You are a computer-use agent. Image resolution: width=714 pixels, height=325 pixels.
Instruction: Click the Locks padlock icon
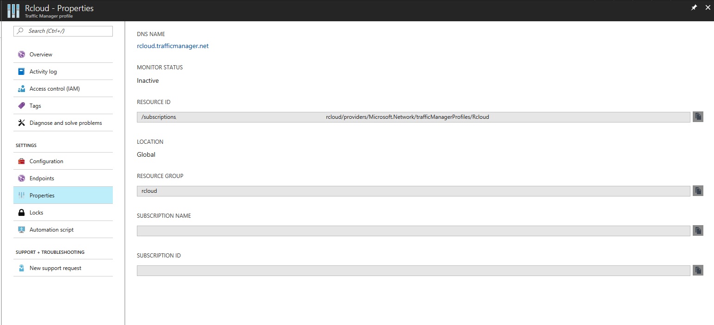pyautogui.click(x=21, y=213)
